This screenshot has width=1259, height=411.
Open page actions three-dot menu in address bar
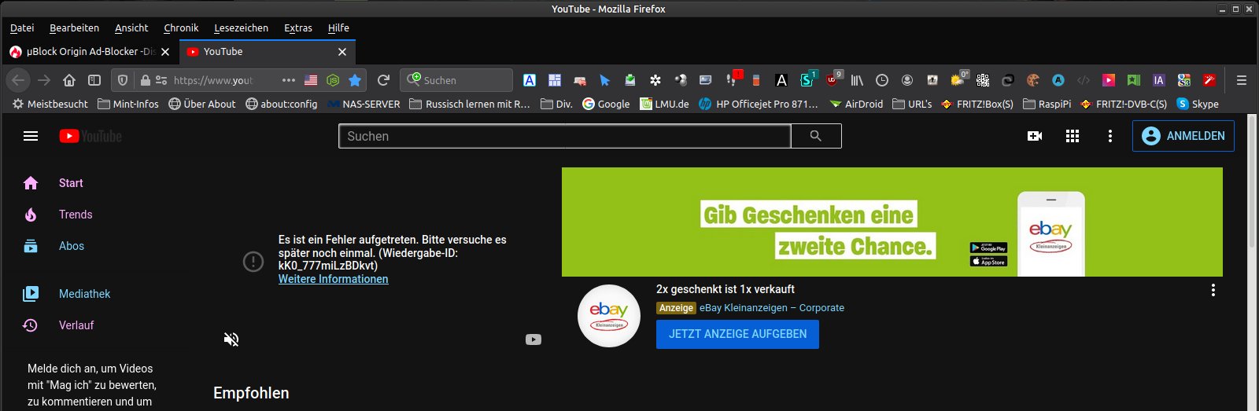[289, 80]
